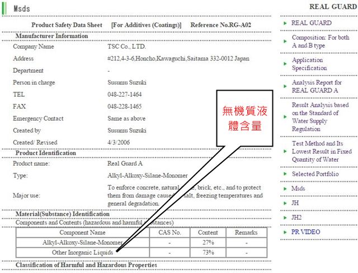This screenshot has height=273, width=358.
Task: Click the 'Department' label
Action: pyautogui.click(x=28, y=70)
